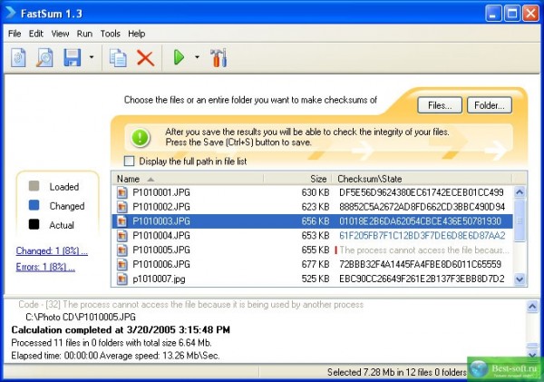Click the Actual black color swatch

coord(34,224)
